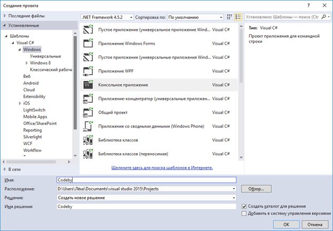Image resolution: width=333 pixels, height=231 pixels.
Task: Click the search magnifier icon
Action: pyautogui.click(x=323, y=17)
